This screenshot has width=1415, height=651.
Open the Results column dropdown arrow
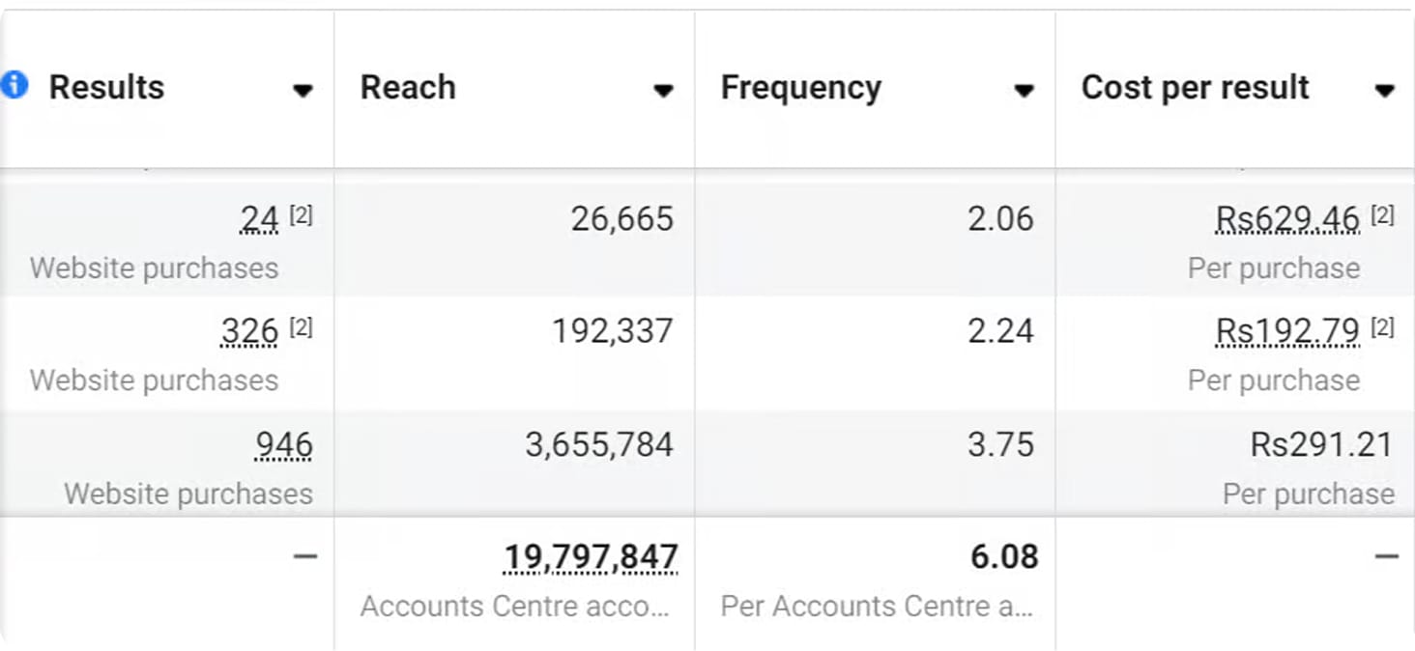303,91
